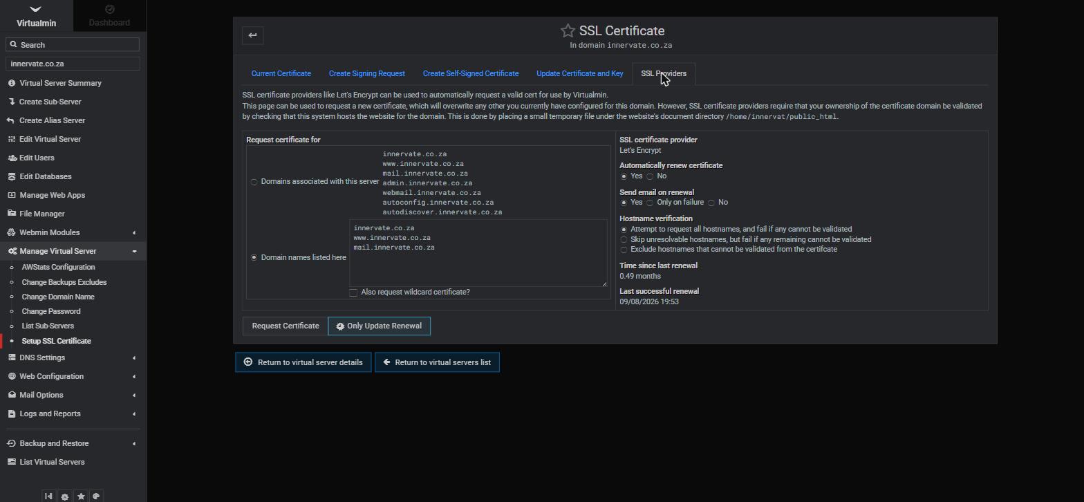The image size is (1084, 502).
Task: Click in the domain names text area
Action: point(478,253)
